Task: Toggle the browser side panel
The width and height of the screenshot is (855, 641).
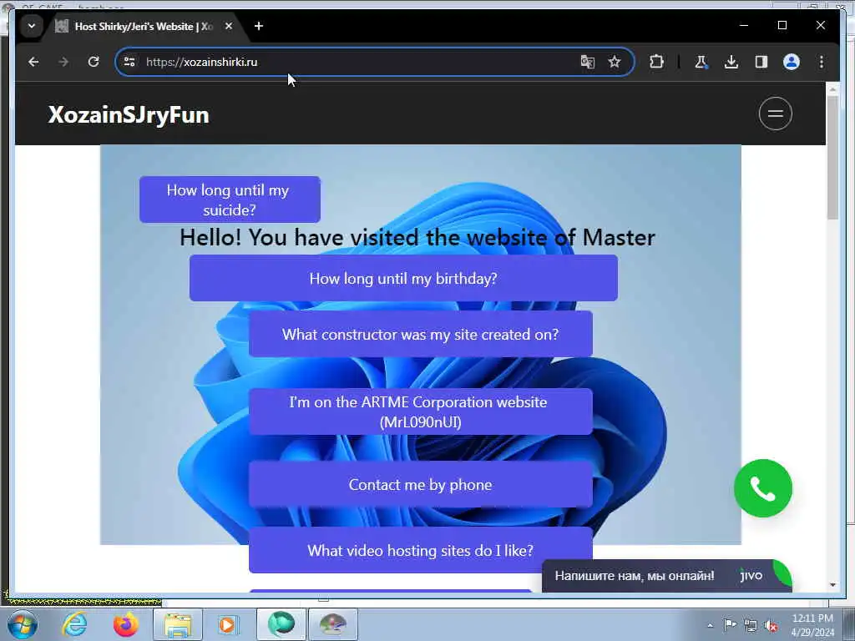Action: (x=761, y=62)
